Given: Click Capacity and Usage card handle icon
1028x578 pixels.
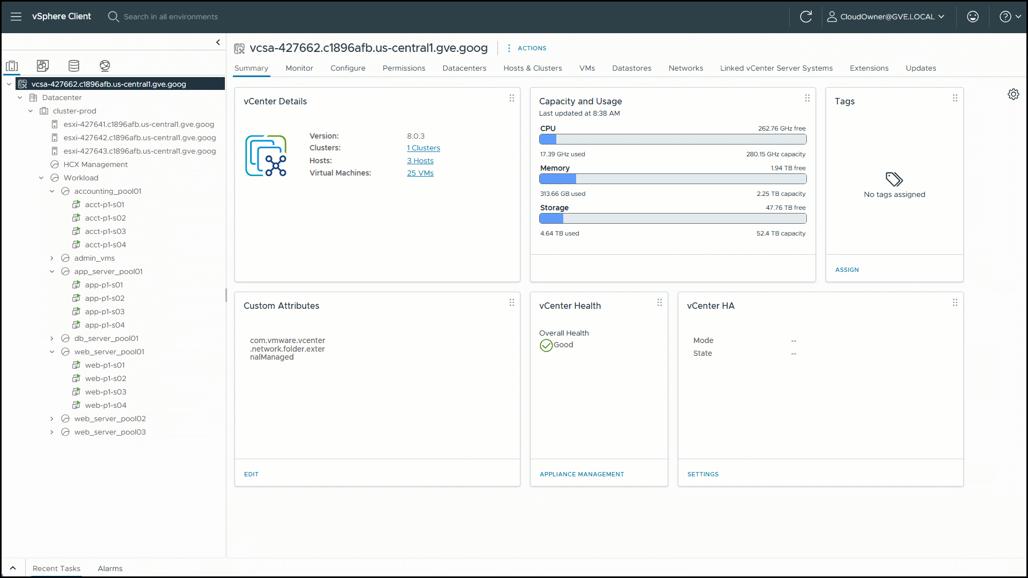Looking at the screenshot, I should (x=807, y=98).
